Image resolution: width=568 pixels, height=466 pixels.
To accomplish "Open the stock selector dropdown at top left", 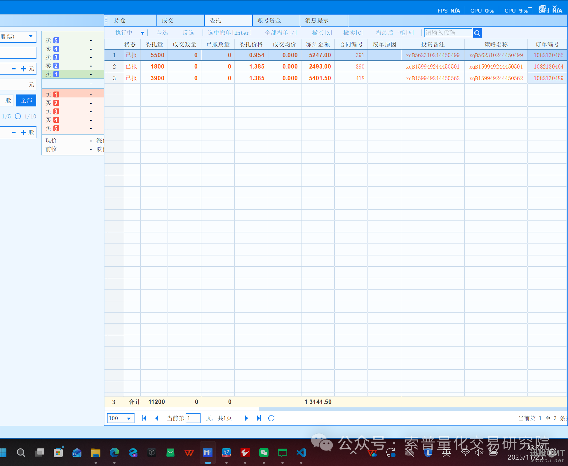I will click(x=30, y=36).
